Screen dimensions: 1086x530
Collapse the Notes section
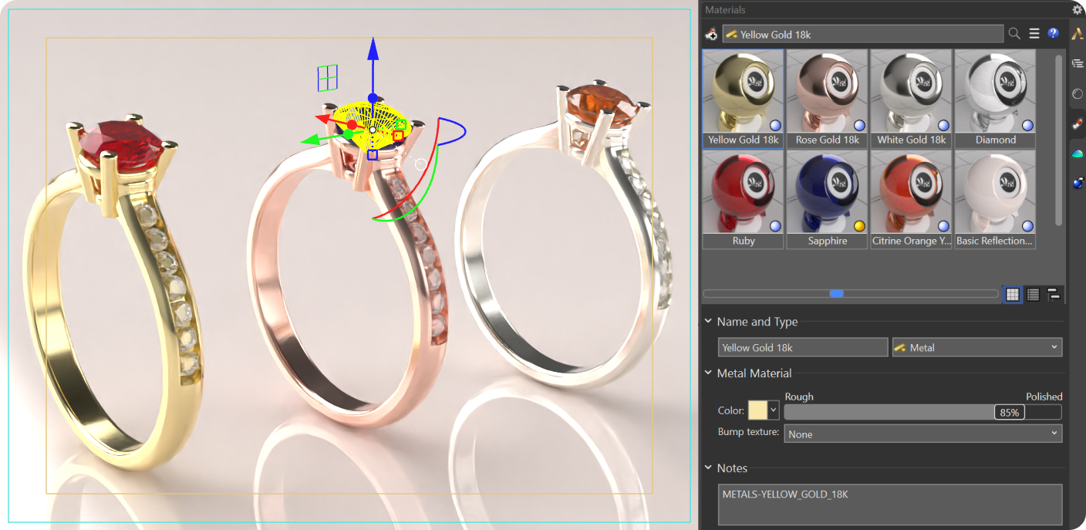(x=708, y=468)
